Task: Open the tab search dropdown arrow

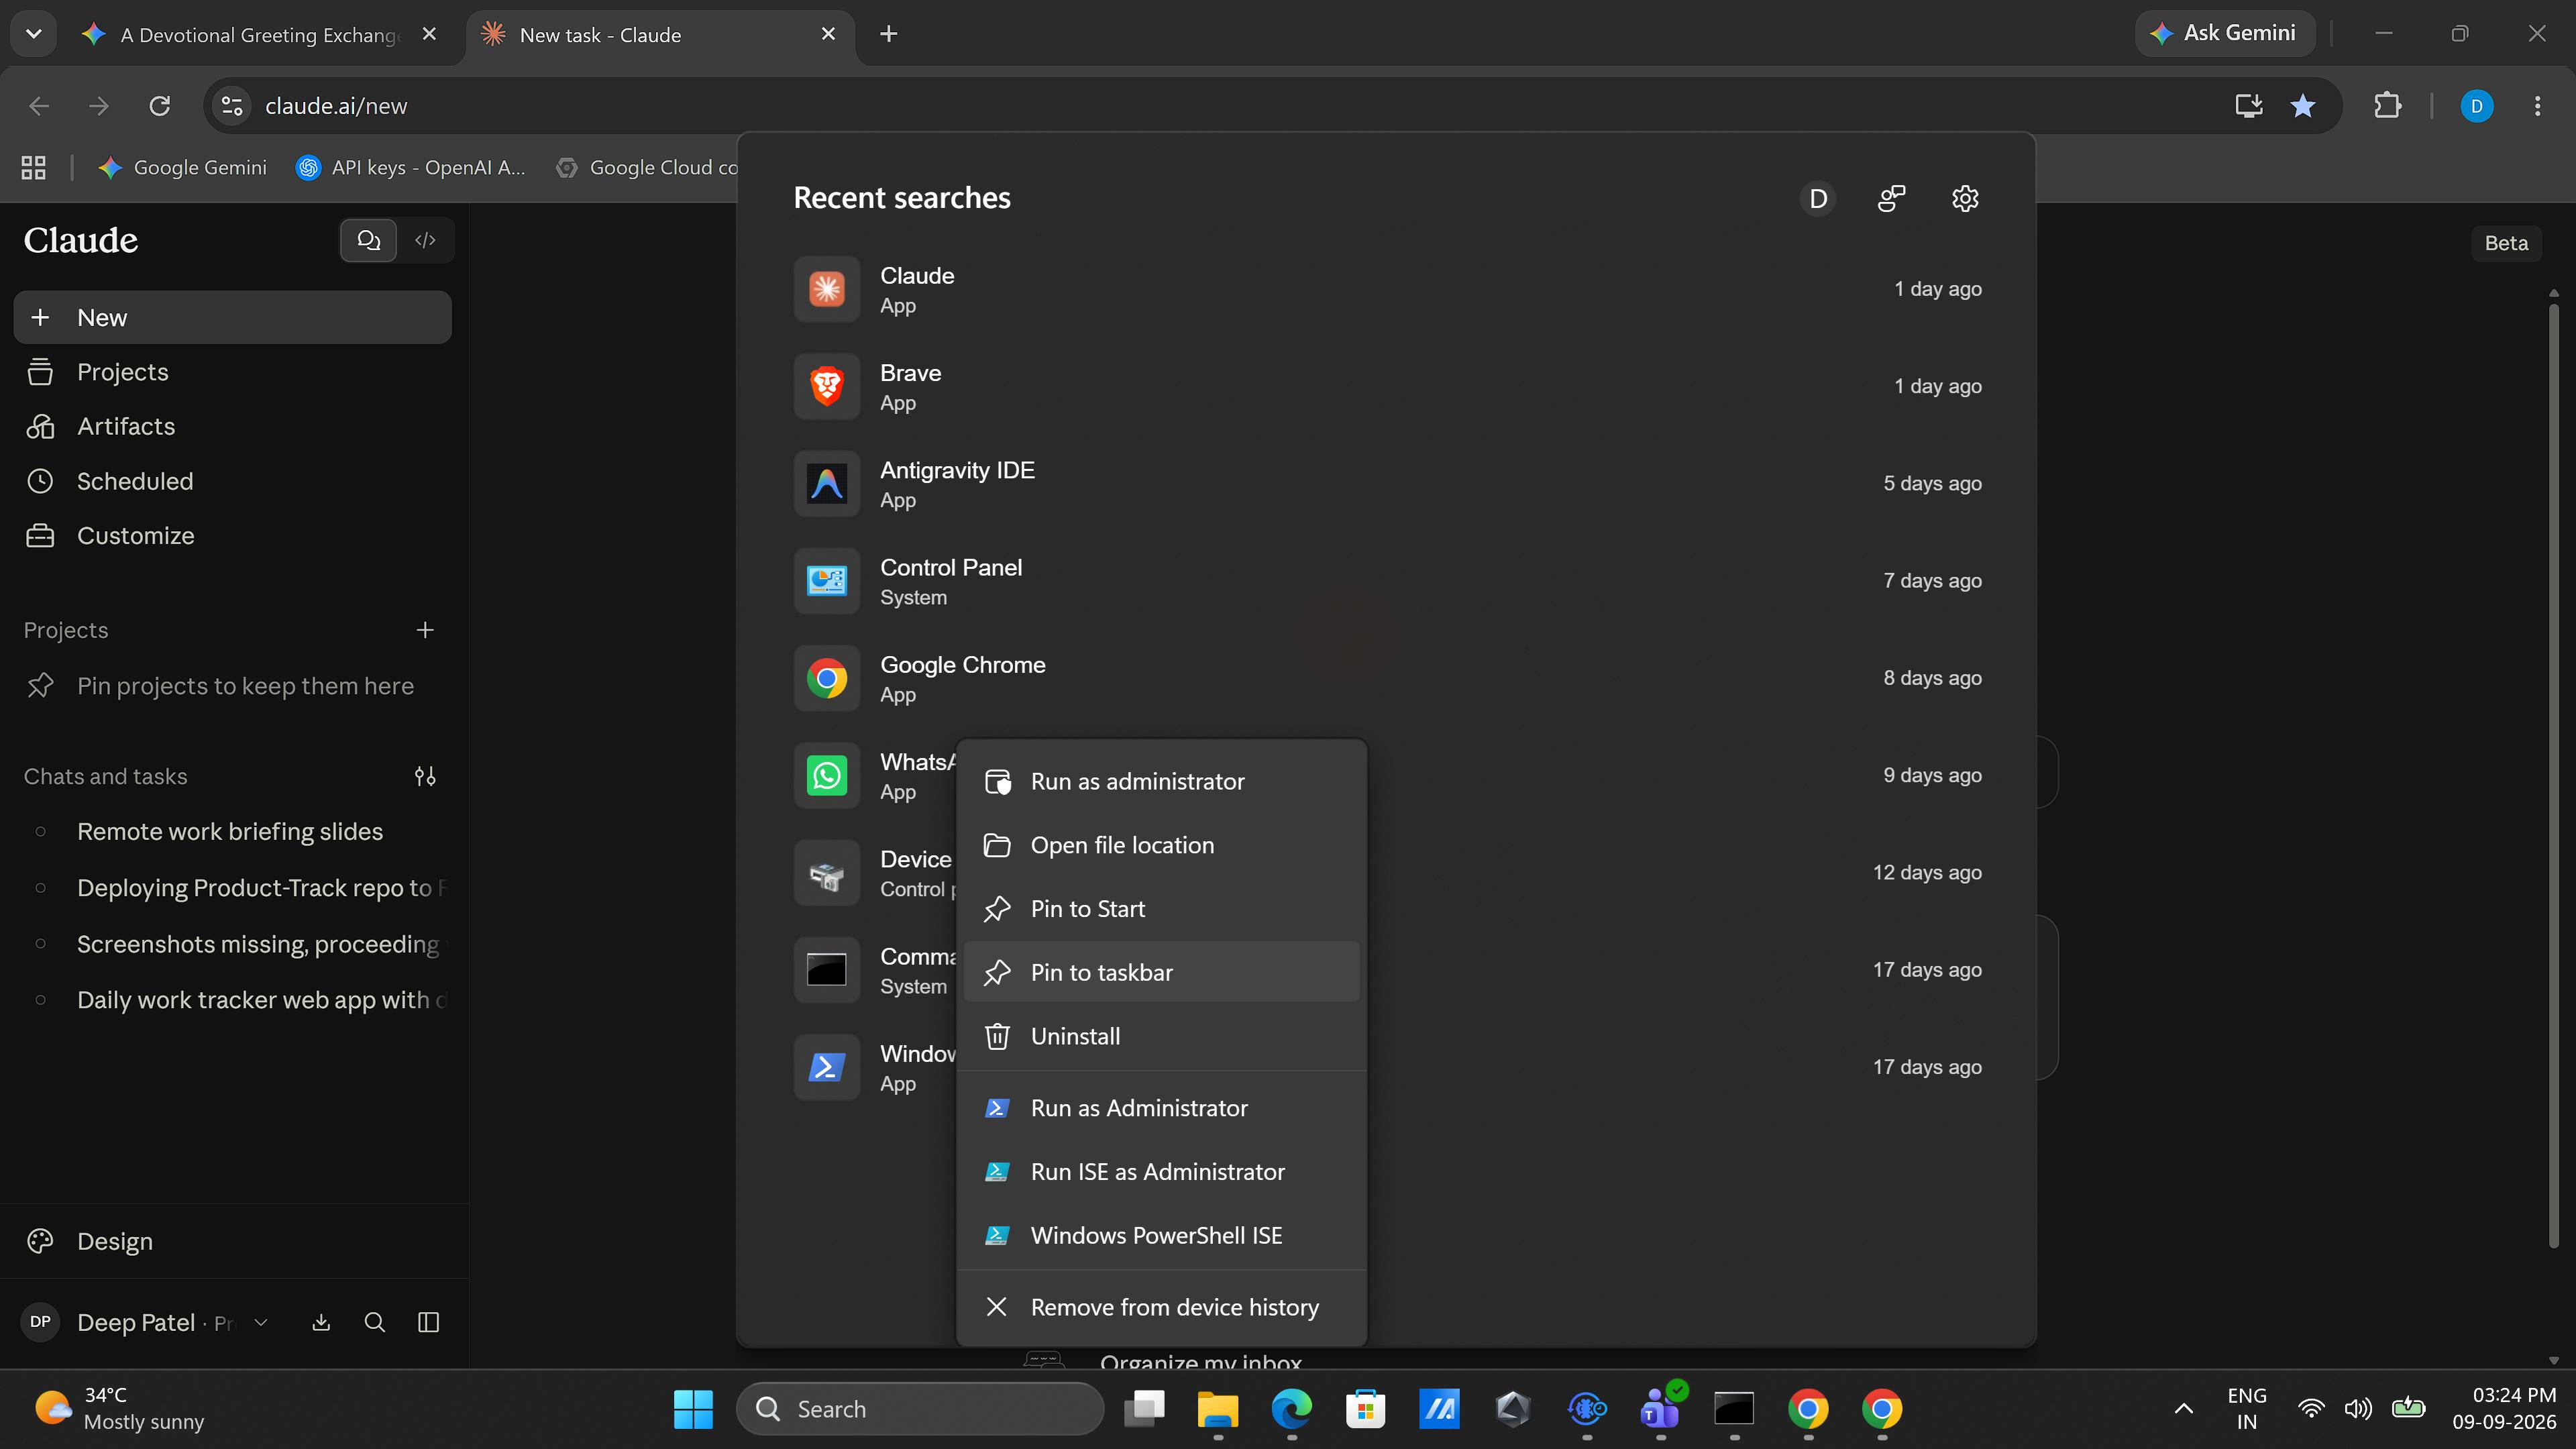Action: pos(33,34)
